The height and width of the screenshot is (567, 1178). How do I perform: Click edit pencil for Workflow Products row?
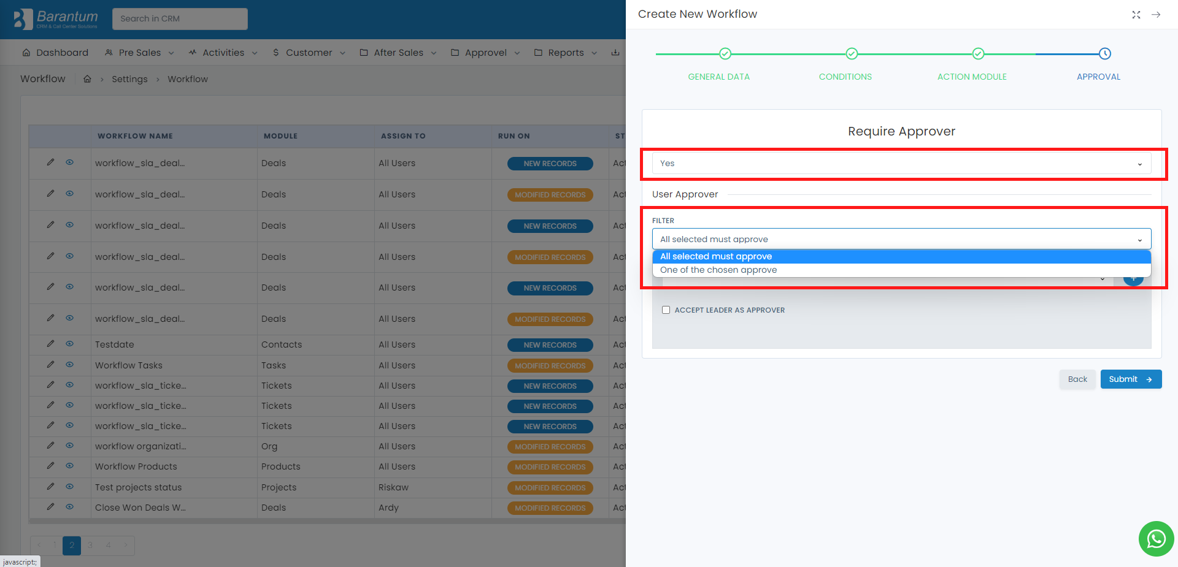50,466
